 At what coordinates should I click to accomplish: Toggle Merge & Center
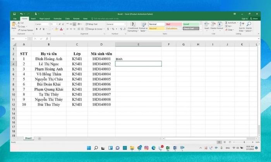94,29
